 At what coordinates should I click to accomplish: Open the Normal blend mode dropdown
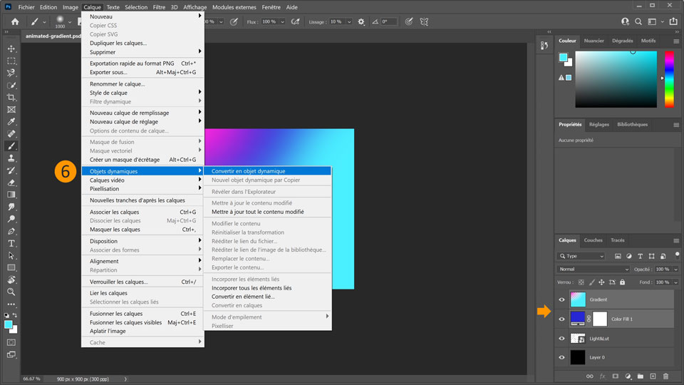[594, 269]
